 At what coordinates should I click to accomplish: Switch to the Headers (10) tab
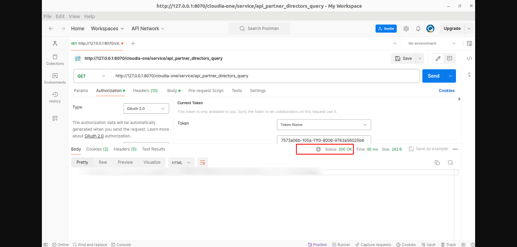(145, 91)
